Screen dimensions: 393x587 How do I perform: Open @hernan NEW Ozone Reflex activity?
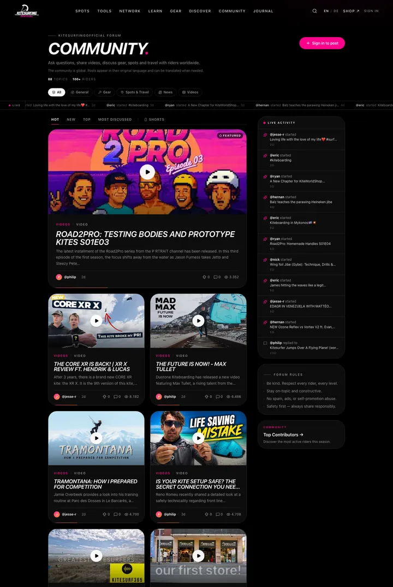point(301,327)
